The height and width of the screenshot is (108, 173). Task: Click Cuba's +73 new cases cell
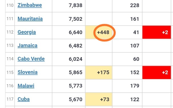(99, 99)
